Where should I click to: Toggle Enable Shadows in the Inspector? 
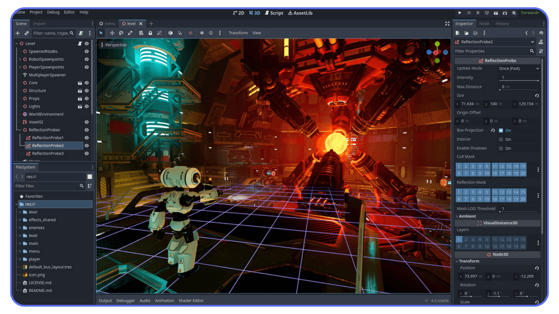501,148
